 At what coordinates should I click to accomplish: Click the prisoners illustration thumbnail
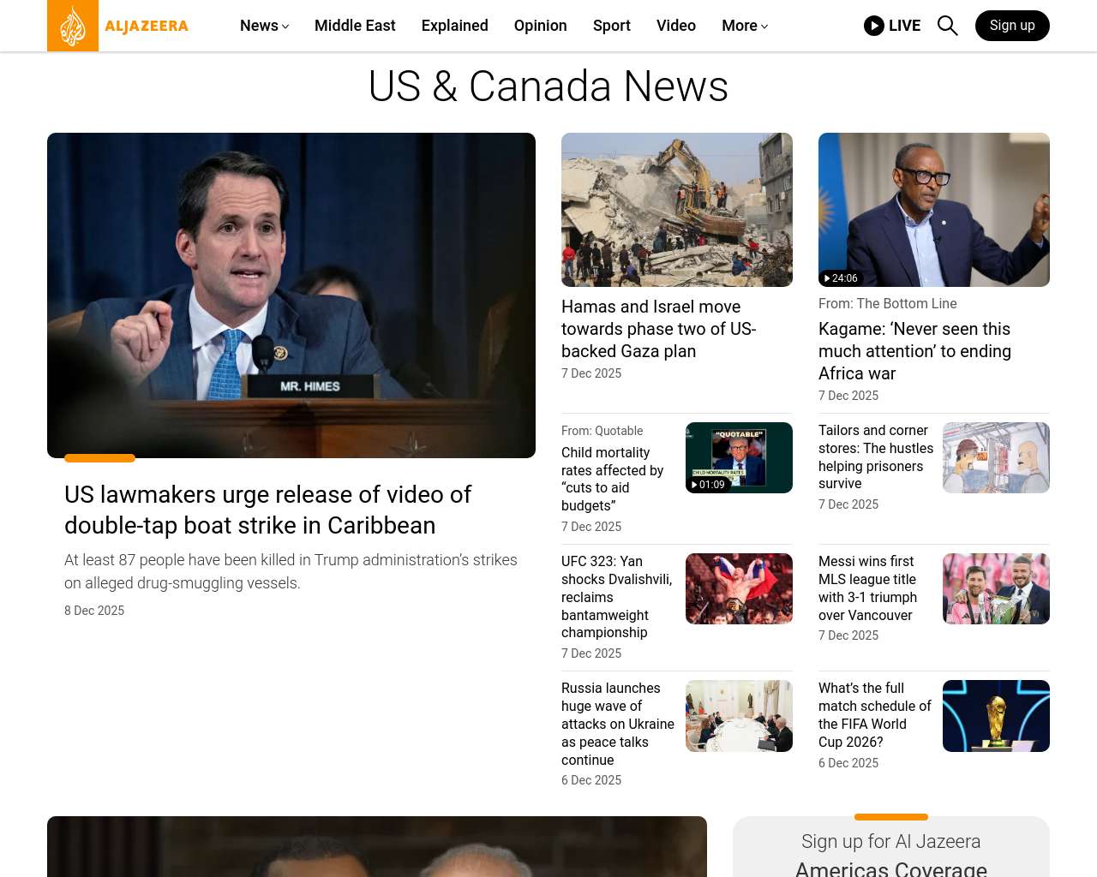click(996, 457)
